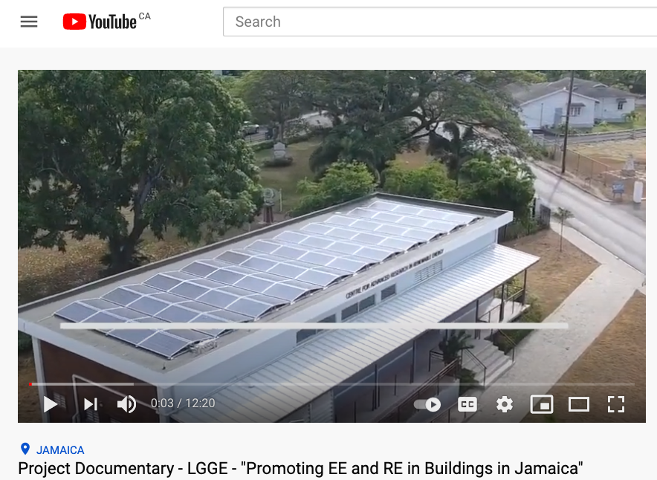Click the 0:03 / 12:20 time display
657x480 pixels.
(x=183, y=403)
